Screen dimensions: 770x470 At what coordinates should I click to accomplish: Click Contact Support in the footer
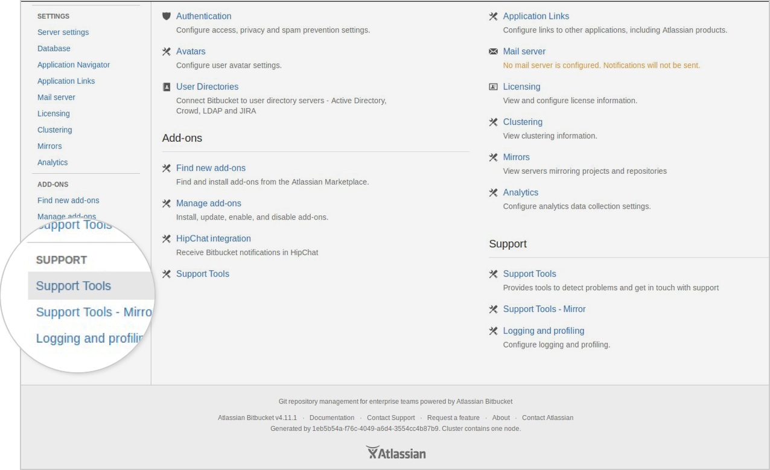click(391, 418)
